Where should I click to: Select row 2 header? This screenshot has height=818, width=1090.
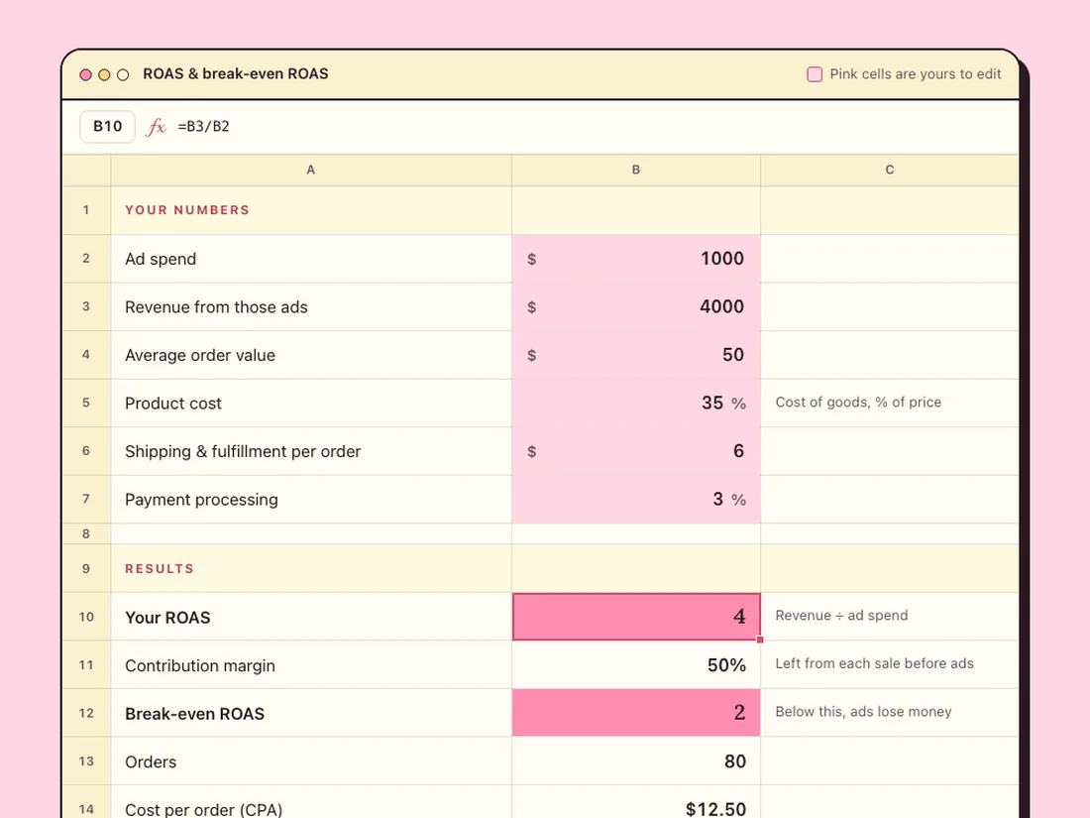pyautogui.click(x=86, y=259)
